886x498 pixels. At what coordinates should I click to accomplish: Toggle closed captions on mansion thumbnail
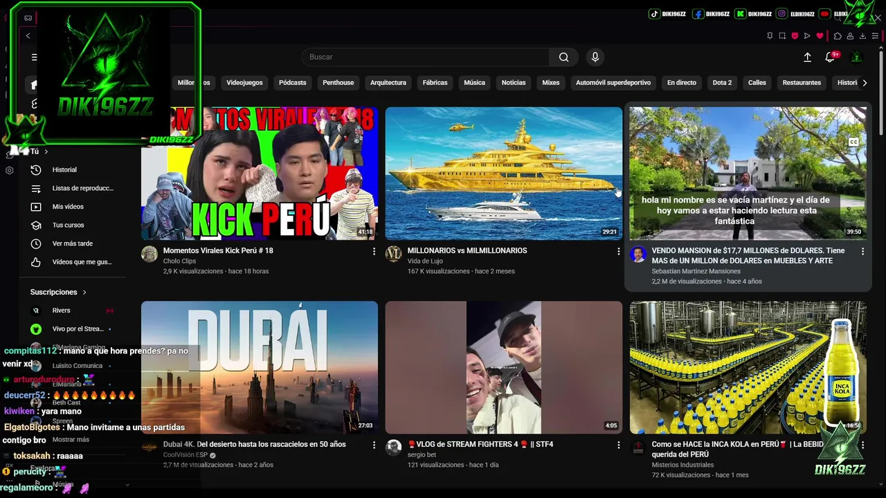point(853,142)
